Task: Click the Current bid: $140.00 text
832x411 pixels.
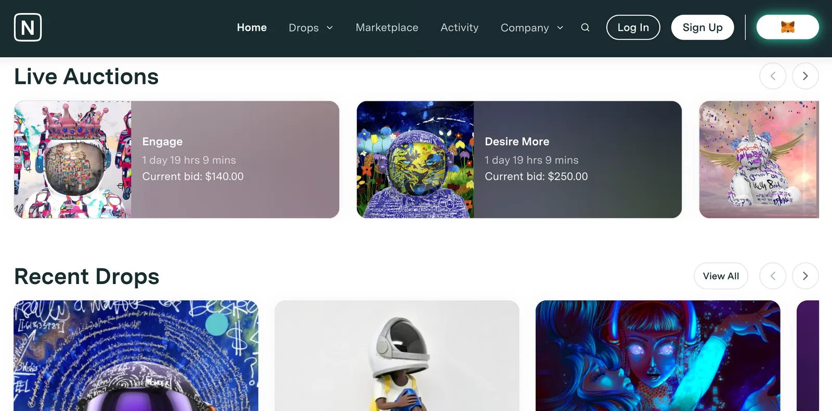Action: [x=193, y=176]
